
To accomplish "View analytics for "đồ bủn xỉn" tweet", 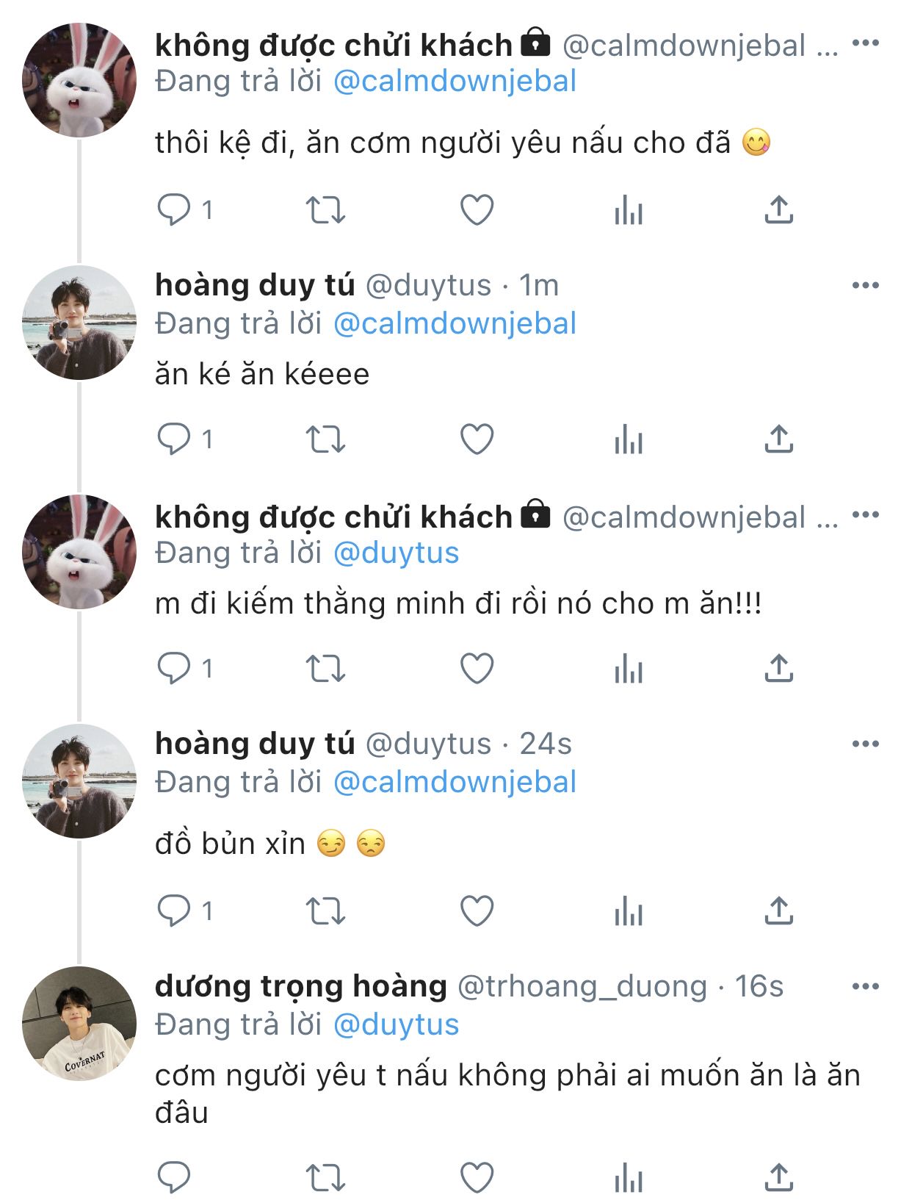I will point(629,912).
